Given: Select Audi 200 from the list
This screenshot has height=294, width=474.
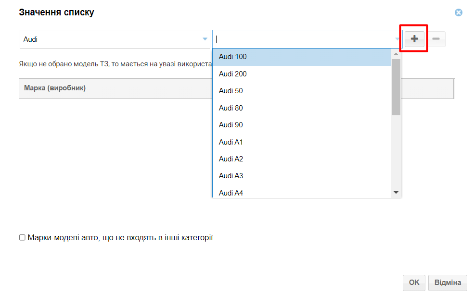Looking at the screenshot, I should (x=302, y=74).
